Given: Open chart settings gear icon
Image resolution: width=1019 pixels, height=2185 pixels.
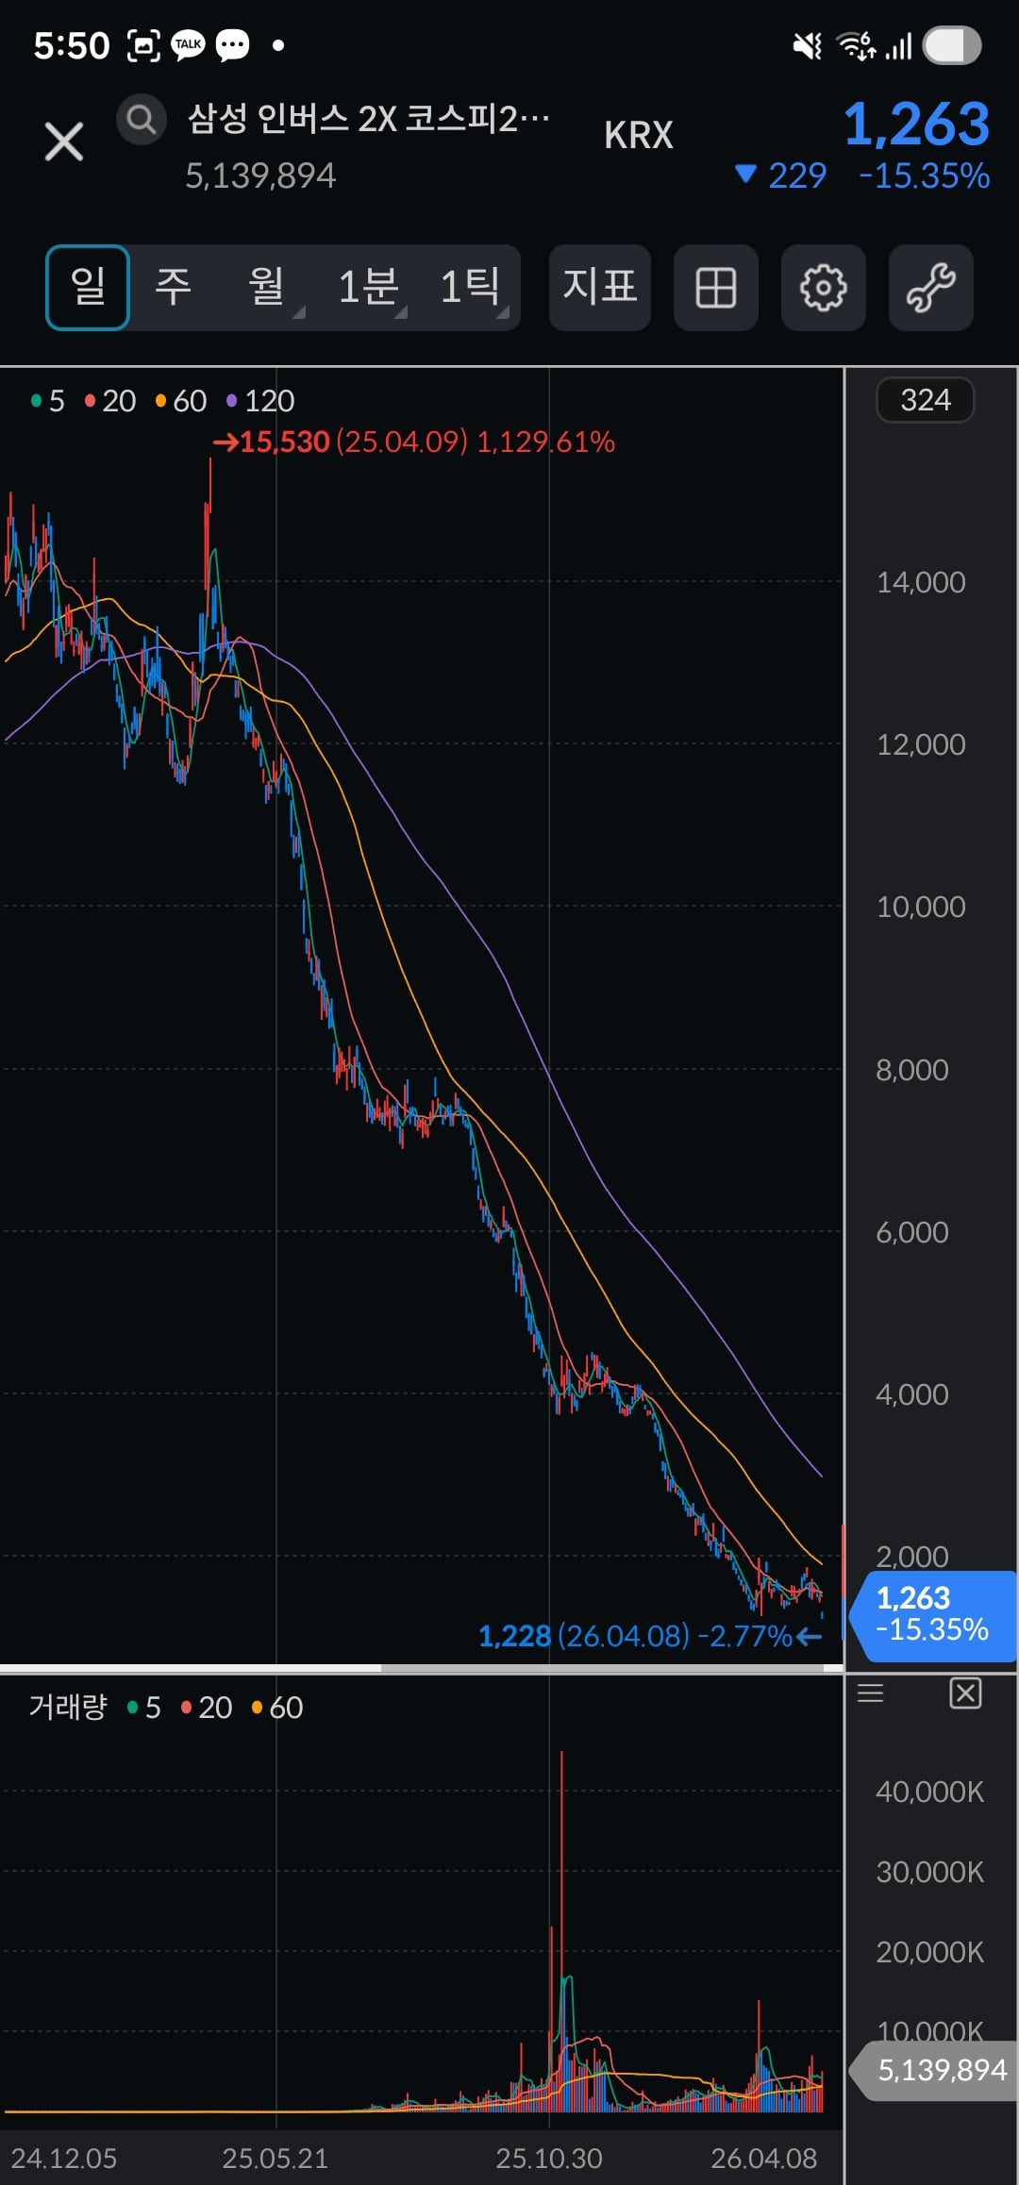Looking at the screenshot, I should pos(823,288).
